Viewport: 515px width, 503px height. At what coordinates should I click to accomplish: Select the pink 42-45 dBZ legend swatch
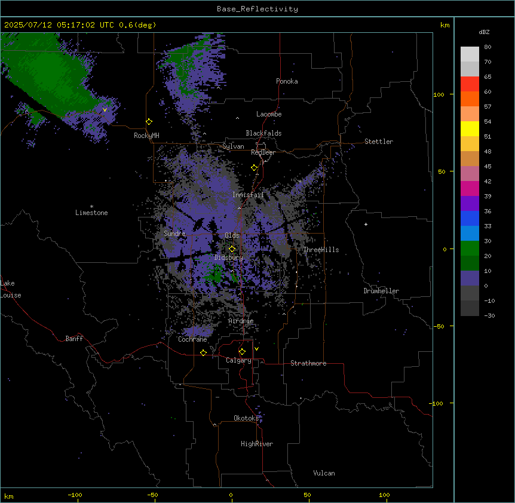point(470,174)
